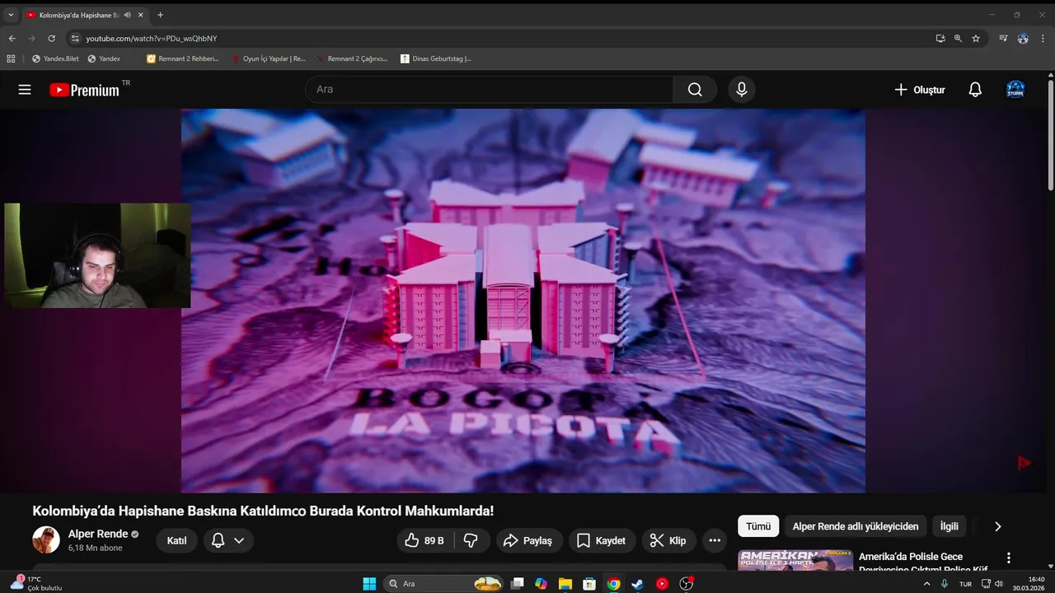1055x593 pixels.
Task: Click the Paylaş share button
Action: [527, 540]
